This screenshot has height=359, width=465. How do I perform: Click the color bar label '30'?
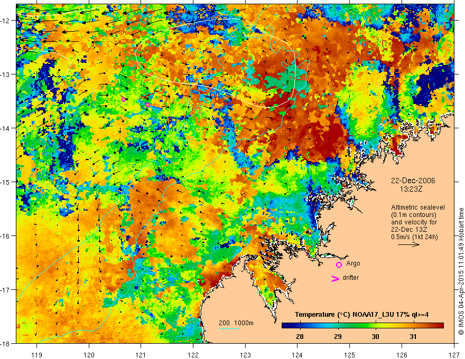pos(376,336)
